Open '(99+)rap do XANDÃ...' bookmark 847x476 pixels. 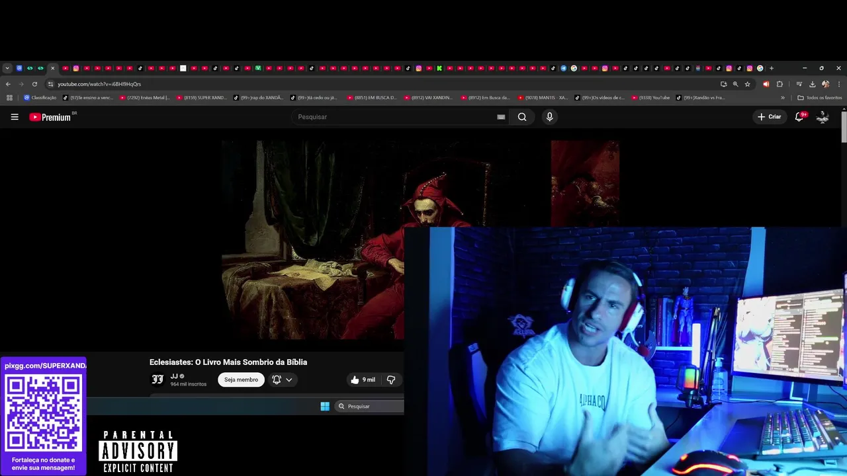click(259, 98)
